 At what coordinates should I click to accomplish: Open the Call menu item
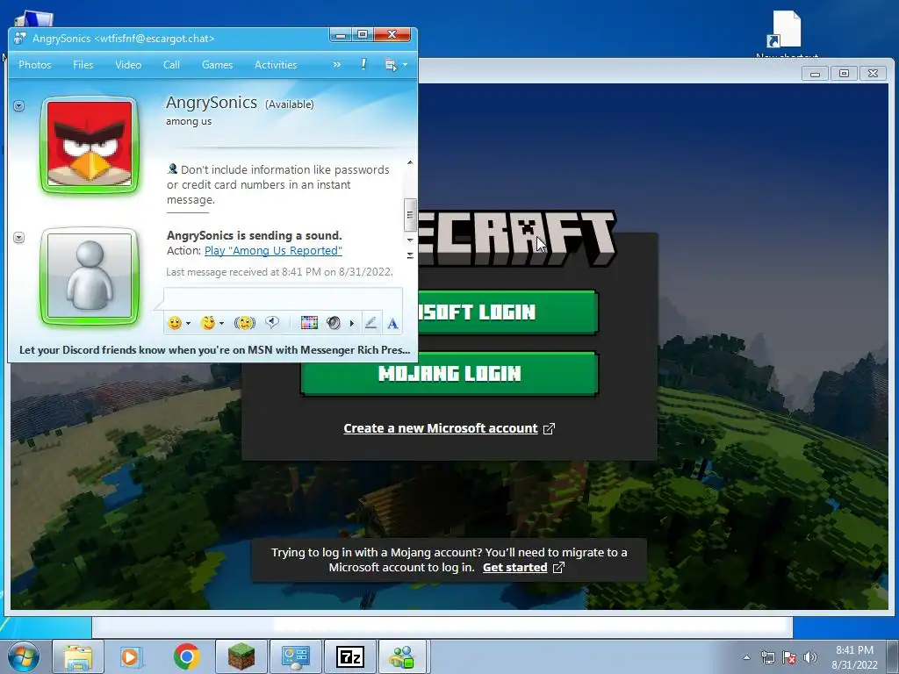pos(171,65)
